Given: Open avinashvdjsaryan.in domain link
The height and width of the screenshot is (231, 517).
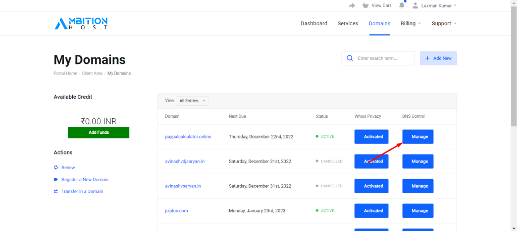Looking at the screenshot, I should 185,162.
